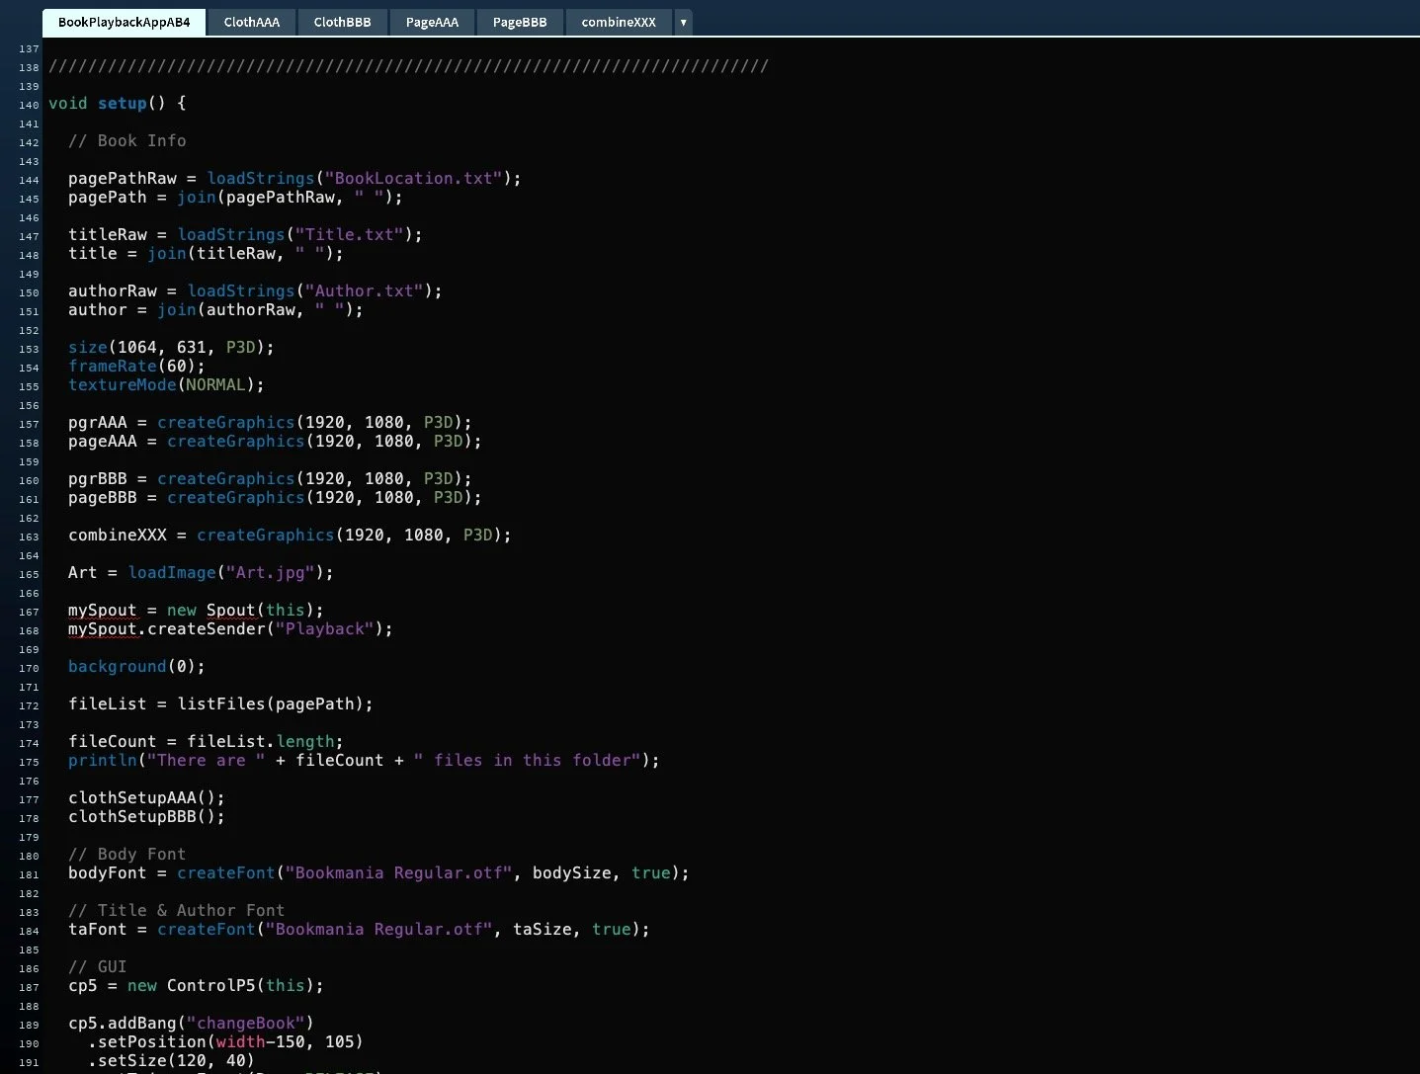Click join(pagePathRaw, " ") call

click(290, 197)
